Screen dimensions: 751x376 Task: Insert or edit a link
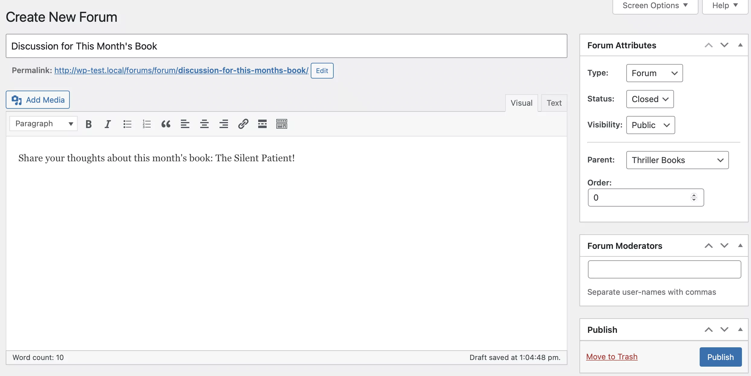[243, 124]
